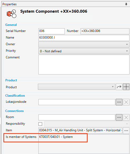Image resolution: width=130 pixels, height=154 pixels.
Task: Pin the Properties panel
Action: 126,4
